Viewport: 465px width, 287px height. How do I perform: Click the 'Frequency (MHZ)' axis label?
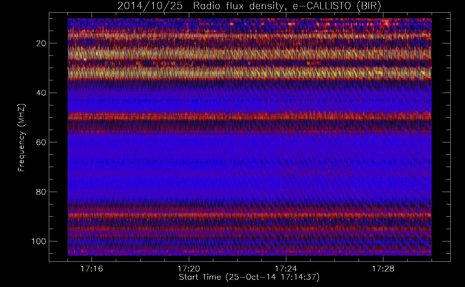[x=22, y=138]
